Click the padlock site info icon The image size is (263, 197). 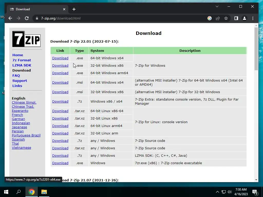click(37, 18)
